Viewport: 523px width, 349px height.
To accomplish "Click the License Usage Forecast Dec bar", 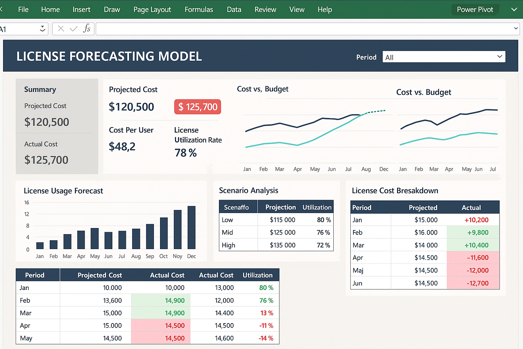I will click(x=192, y=227).
